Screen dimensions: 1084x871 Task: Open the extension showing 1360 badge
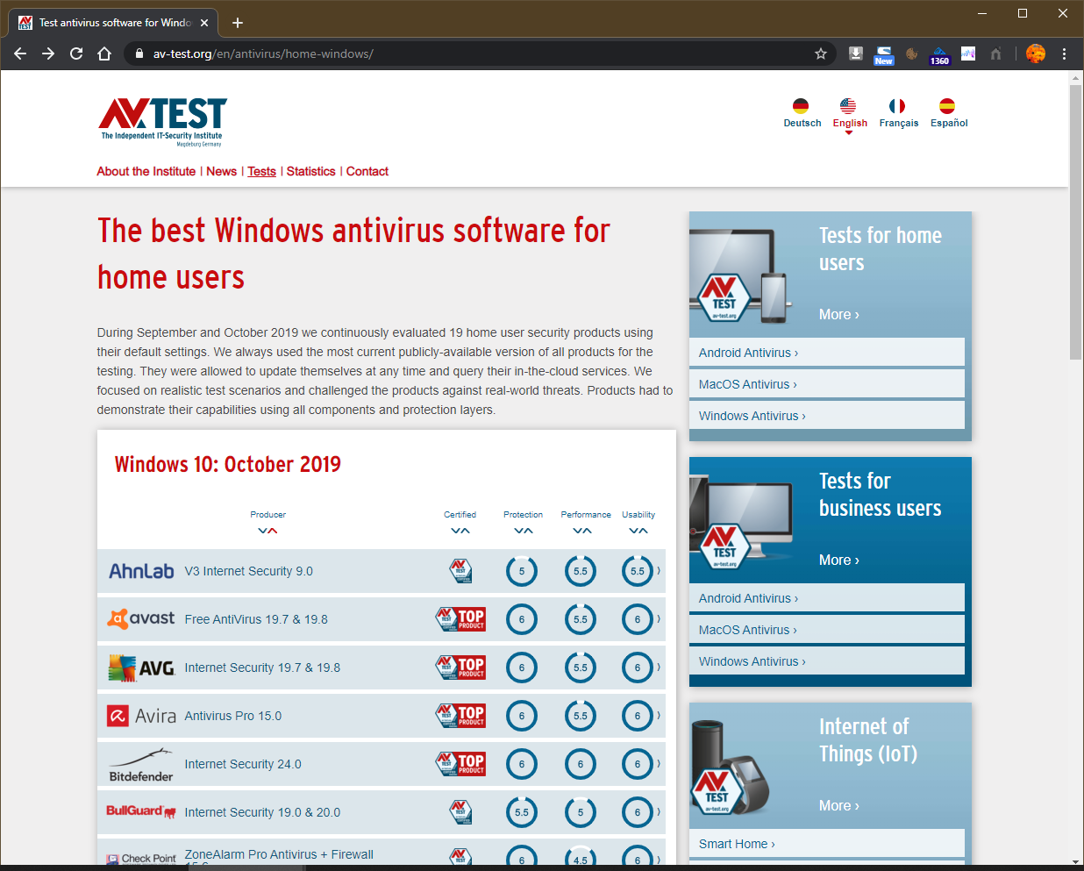[x=939, y=55]
